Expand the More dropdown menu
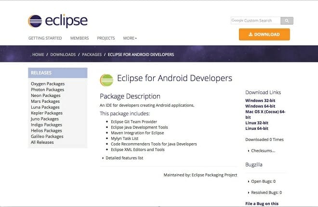Image resolution: width=318 pixels, height=207 pixels. pos(130,38)
